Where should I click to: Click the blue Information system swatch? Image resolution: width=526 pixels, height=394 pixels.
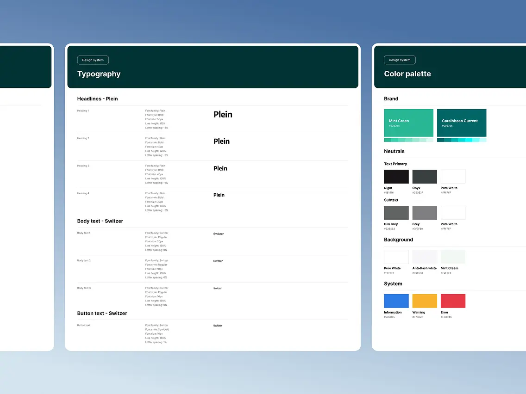[x=396, y=301]
